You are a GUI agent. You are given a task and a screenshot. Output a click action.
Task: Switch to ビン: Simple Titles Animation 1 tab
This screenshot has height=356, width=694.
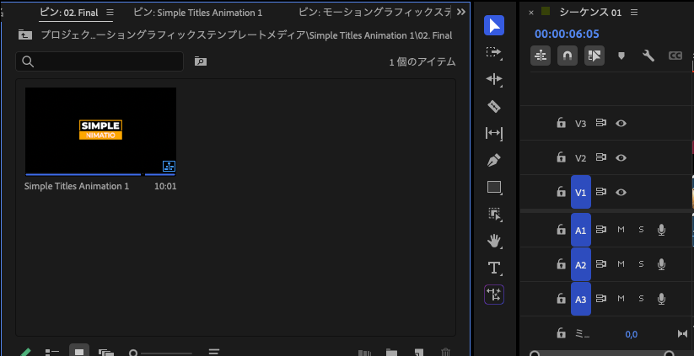pyautogui.click(x=198, y=13)
